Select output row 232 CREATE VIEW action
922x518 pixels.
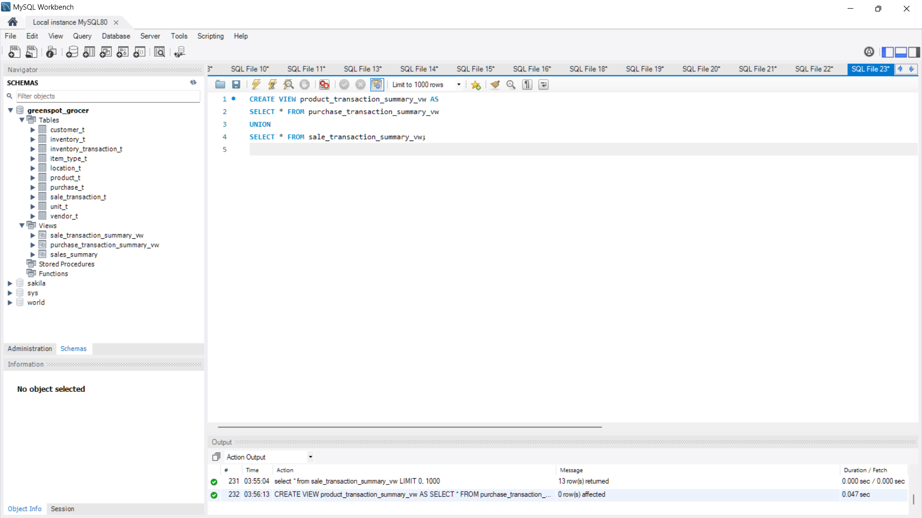coord(558,494)
